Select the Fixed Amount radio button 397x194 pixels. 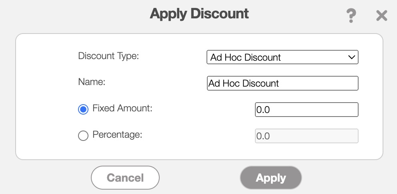83,110
